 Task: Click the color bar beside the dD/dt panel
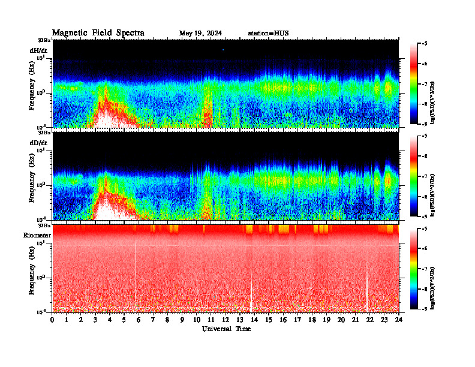414,176
